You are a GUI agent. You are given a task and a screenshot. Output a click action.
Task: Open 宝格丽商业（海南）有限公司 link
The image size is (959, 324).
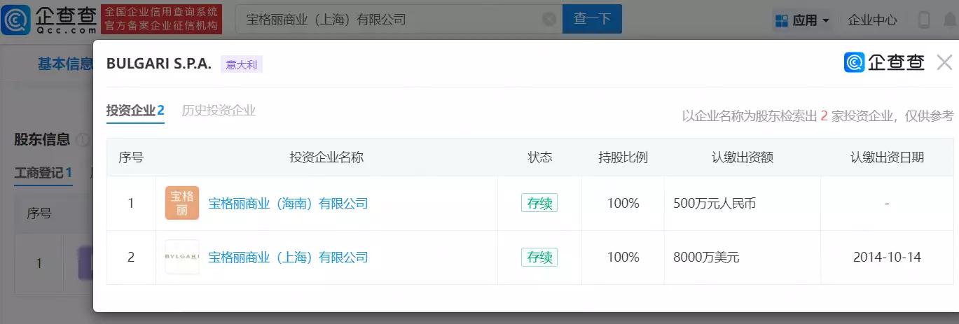(x=288, y=204)
